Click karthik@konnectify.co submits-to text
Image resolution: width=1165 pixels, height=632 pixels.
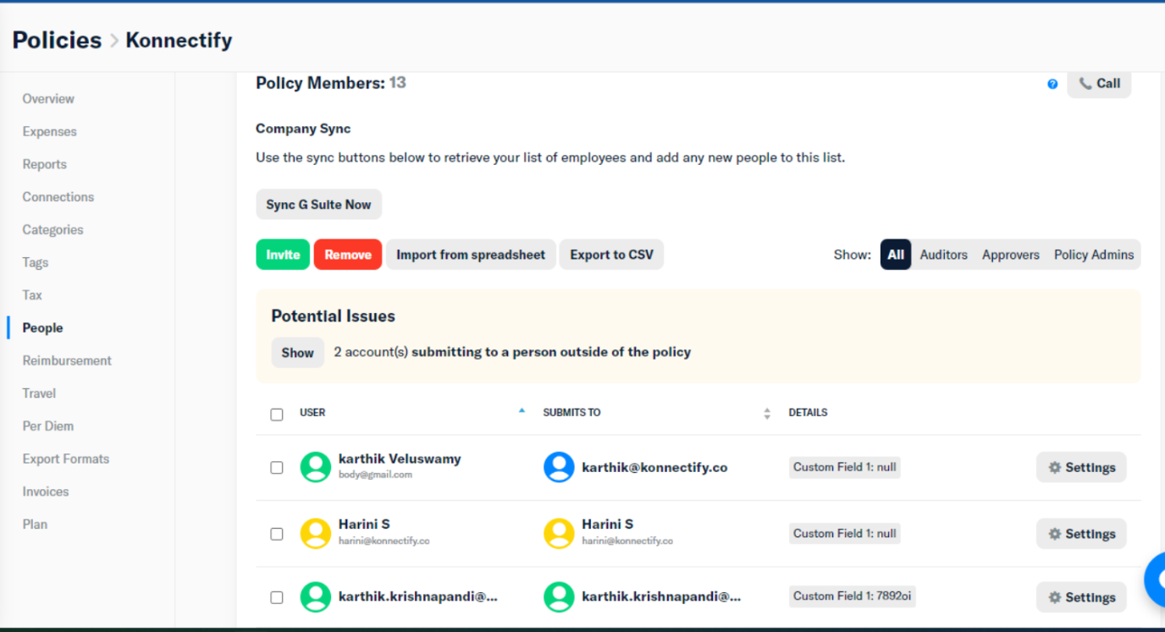tap(654, 467)
